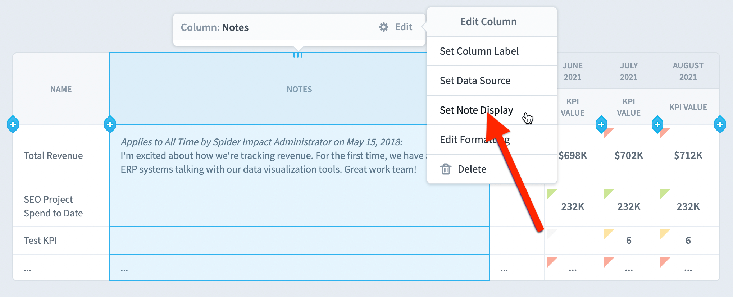
Task: Select the Total Revenue row name
Action: coord(53,156)
